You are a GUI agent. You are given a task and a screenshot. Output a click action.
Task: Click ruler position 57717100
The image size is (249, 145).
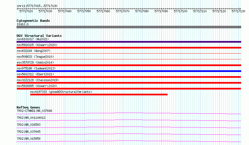coord(180,11)
